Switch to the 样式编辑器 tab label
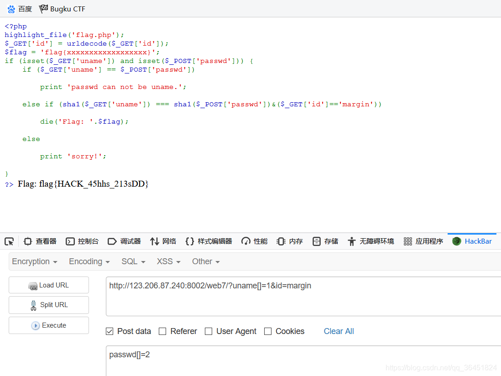Viewport: 501px width, 376px height. click(x=215, y=241)
